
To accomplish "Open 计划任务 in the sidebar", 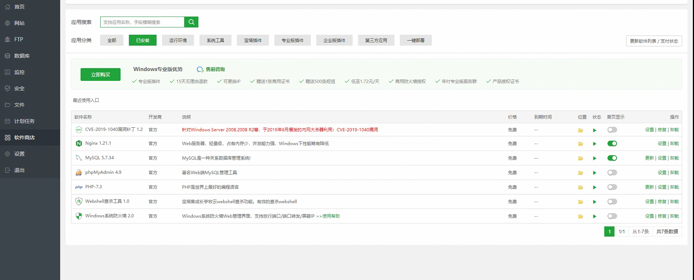I will (30, 121).
